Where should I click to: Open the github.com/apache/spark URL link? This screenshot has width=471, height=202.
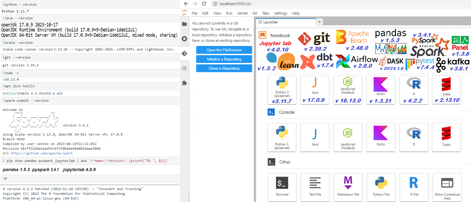click(42, 153)
